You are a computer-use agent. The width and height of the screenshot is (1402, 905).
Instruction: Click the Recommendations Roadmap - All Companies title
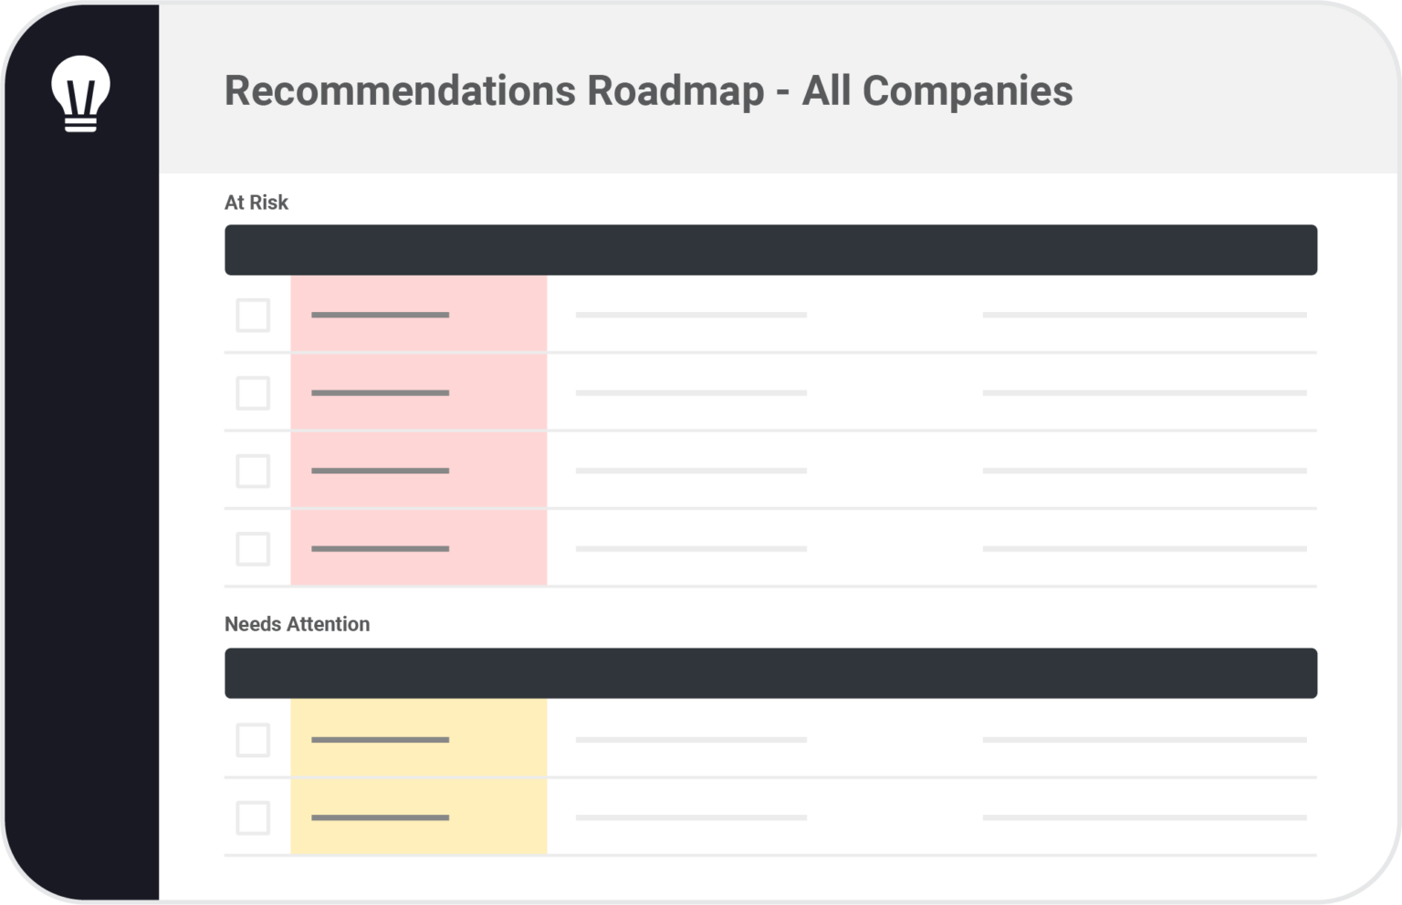(648, 91)
